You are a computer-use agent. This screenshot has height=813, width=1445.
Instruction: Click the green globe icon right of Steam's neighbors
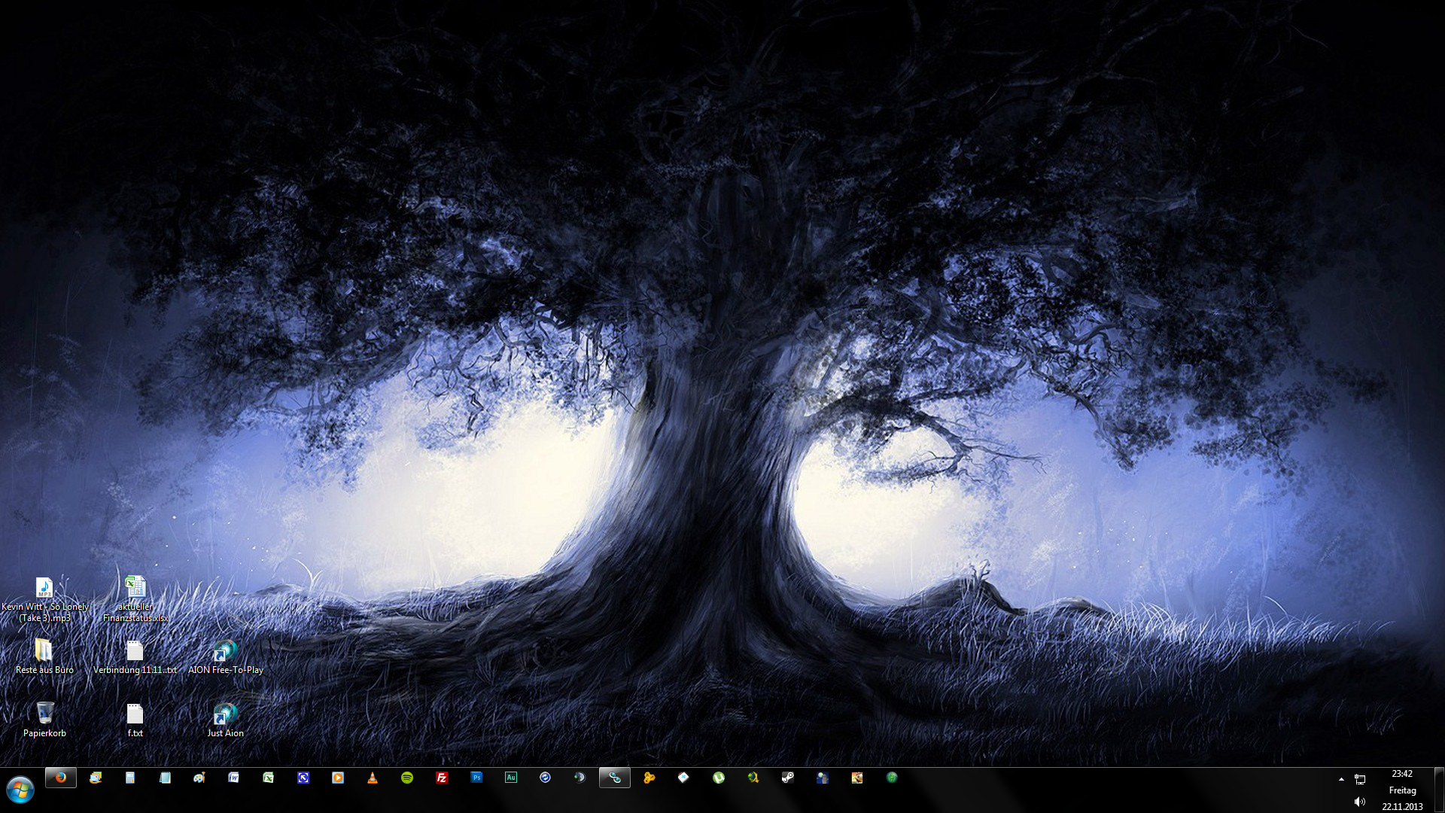point(892,778)
